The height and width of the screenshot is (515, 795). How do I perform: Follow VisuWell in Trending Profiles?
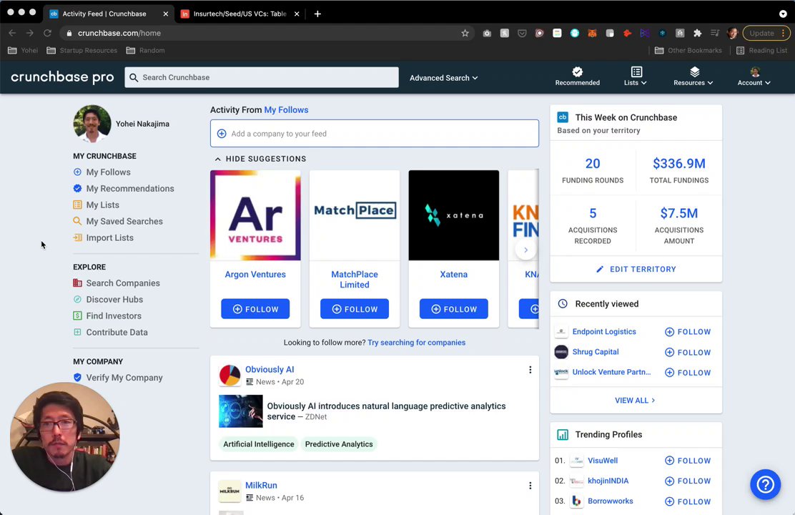tap(688, 461)
